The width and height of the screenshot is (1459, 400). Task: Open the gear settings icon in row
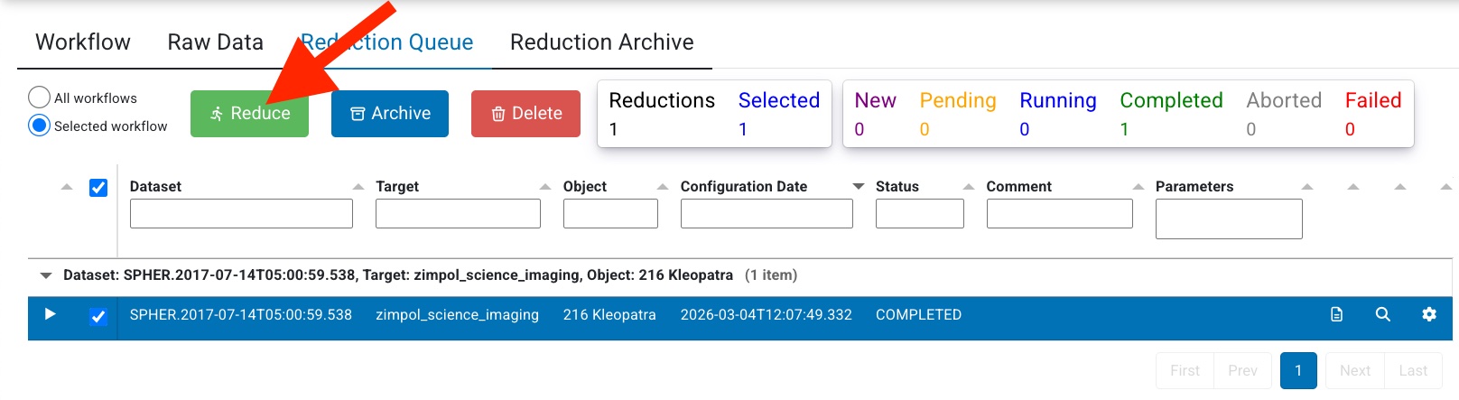[1429, 314]
